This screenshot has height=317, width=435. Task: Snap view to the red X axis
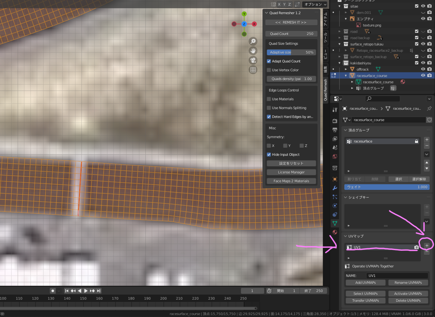[254, 24]
